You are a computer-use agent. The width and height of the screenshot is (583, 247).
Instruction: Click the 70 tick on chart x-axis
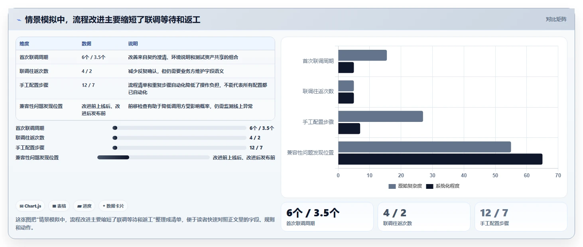click(x=558, y=175)
